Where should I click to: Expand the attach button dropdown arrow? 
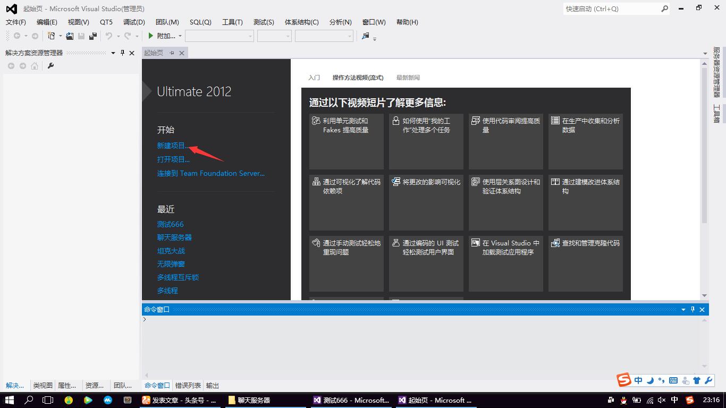(180, 36)
